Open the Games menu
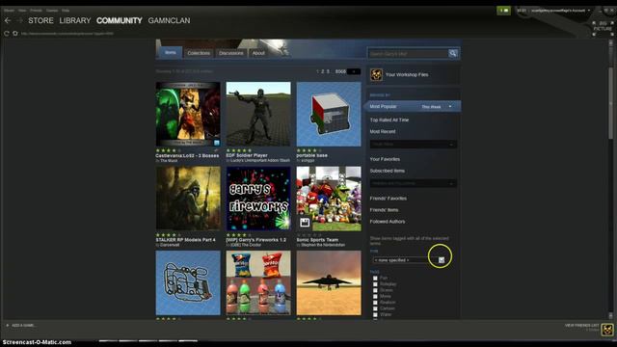 52,11
